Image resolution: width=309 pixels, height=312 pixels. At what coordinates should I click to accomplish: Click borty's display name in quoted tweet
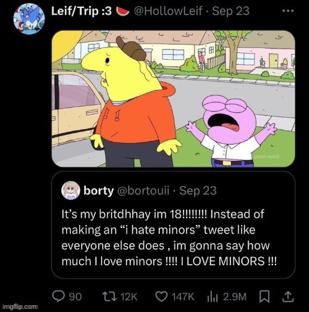coord(98,191)
